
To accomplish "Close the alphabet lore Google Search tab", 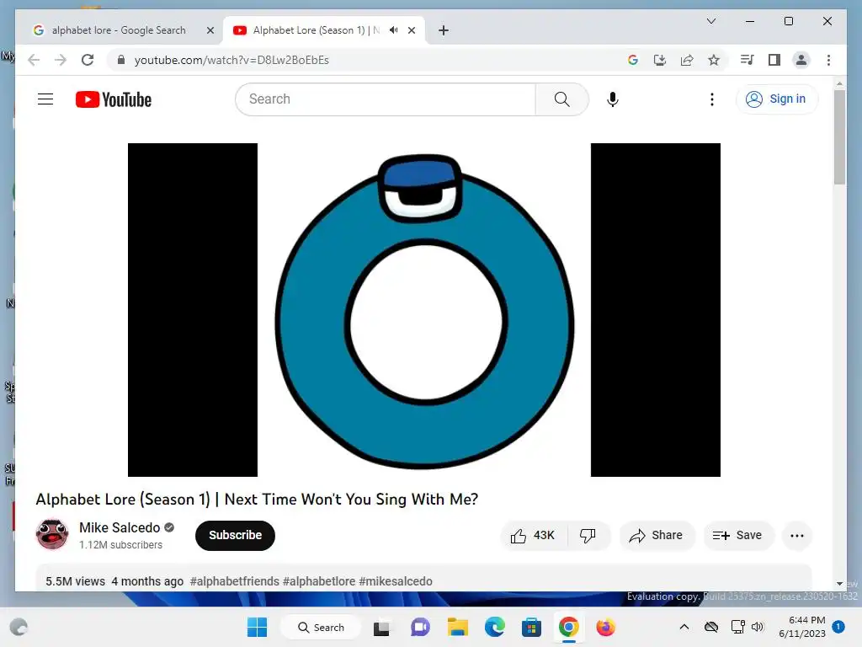I will (210, 30).
